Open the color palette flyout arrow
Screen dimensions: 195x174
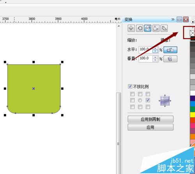pos(193,22)
